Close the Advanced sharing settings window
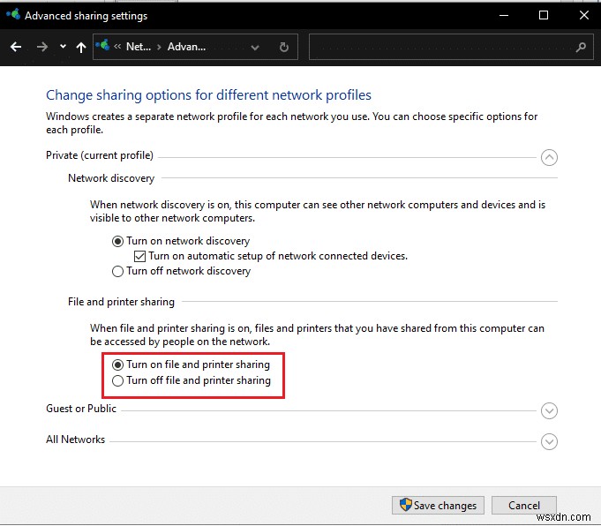The height and width of the screenshot is (526, 601). [x=583, y=15]
